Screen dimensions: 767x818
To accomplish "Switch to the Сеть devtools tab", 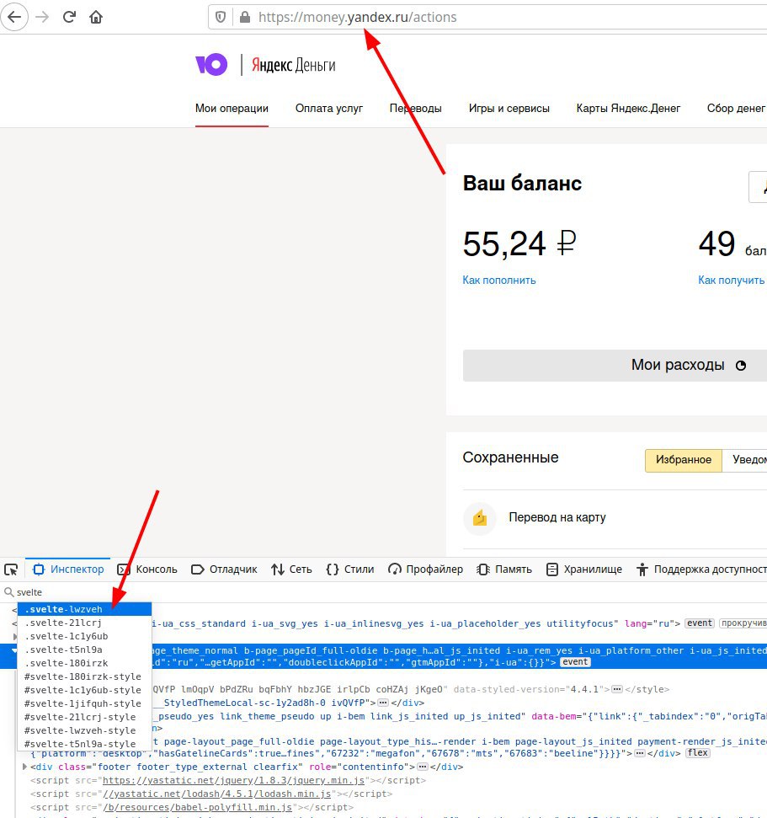I will tap(291, 569).
